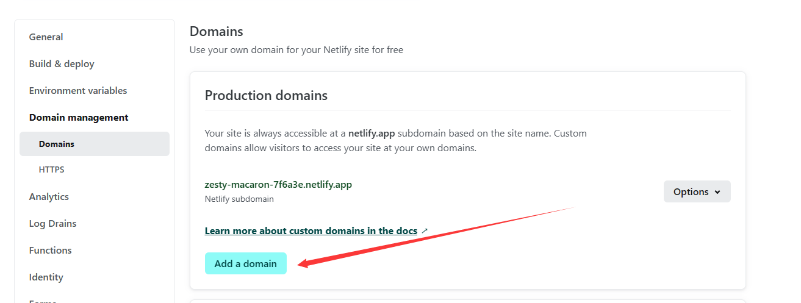Open the custom domains docs link

(311, 231)
